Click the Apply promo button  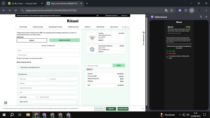coord(119,66)
